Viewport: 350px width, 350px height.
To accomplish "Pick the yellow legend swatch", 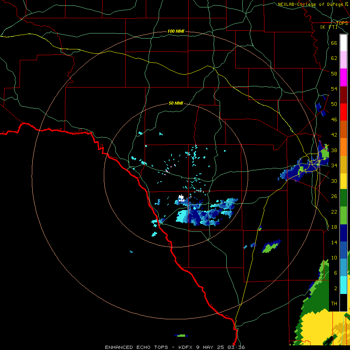I will pos(343,181).
